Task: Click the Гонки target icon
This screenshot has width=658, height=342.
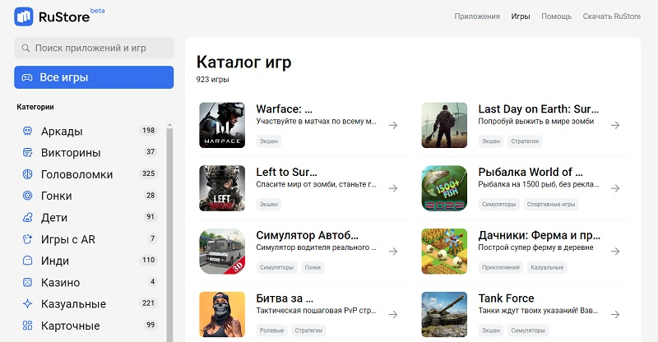Action: 27,196
